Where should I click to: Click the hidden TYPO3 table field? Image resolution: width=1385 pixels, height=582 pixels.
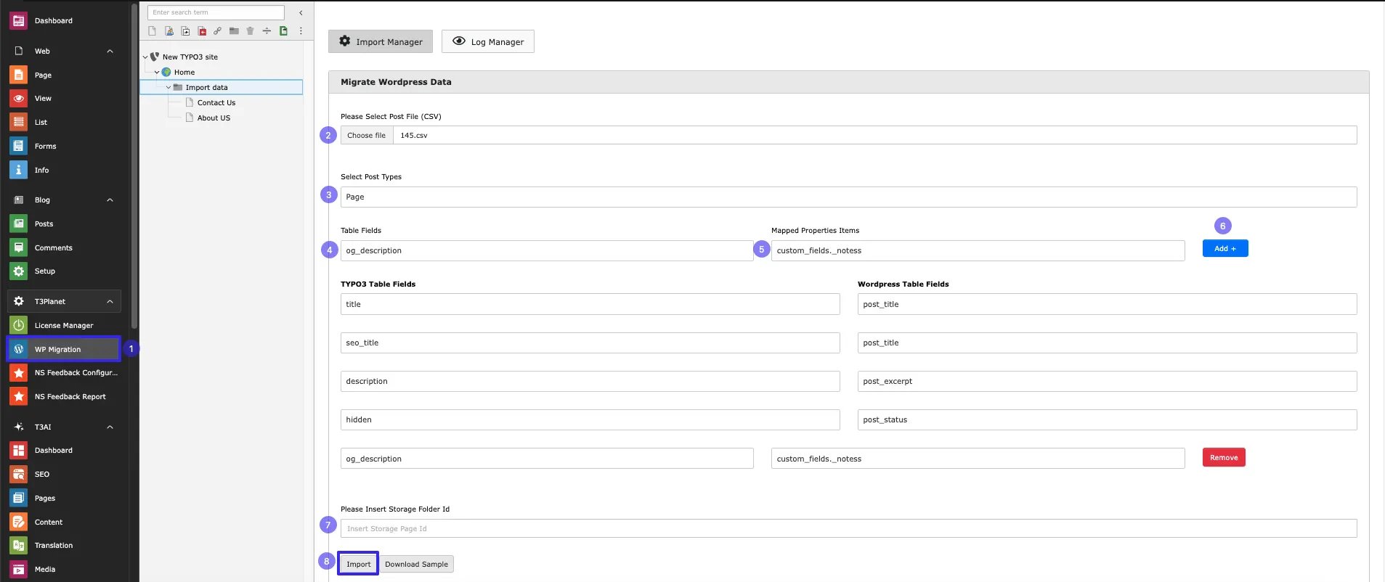click(x=590, y=419)
